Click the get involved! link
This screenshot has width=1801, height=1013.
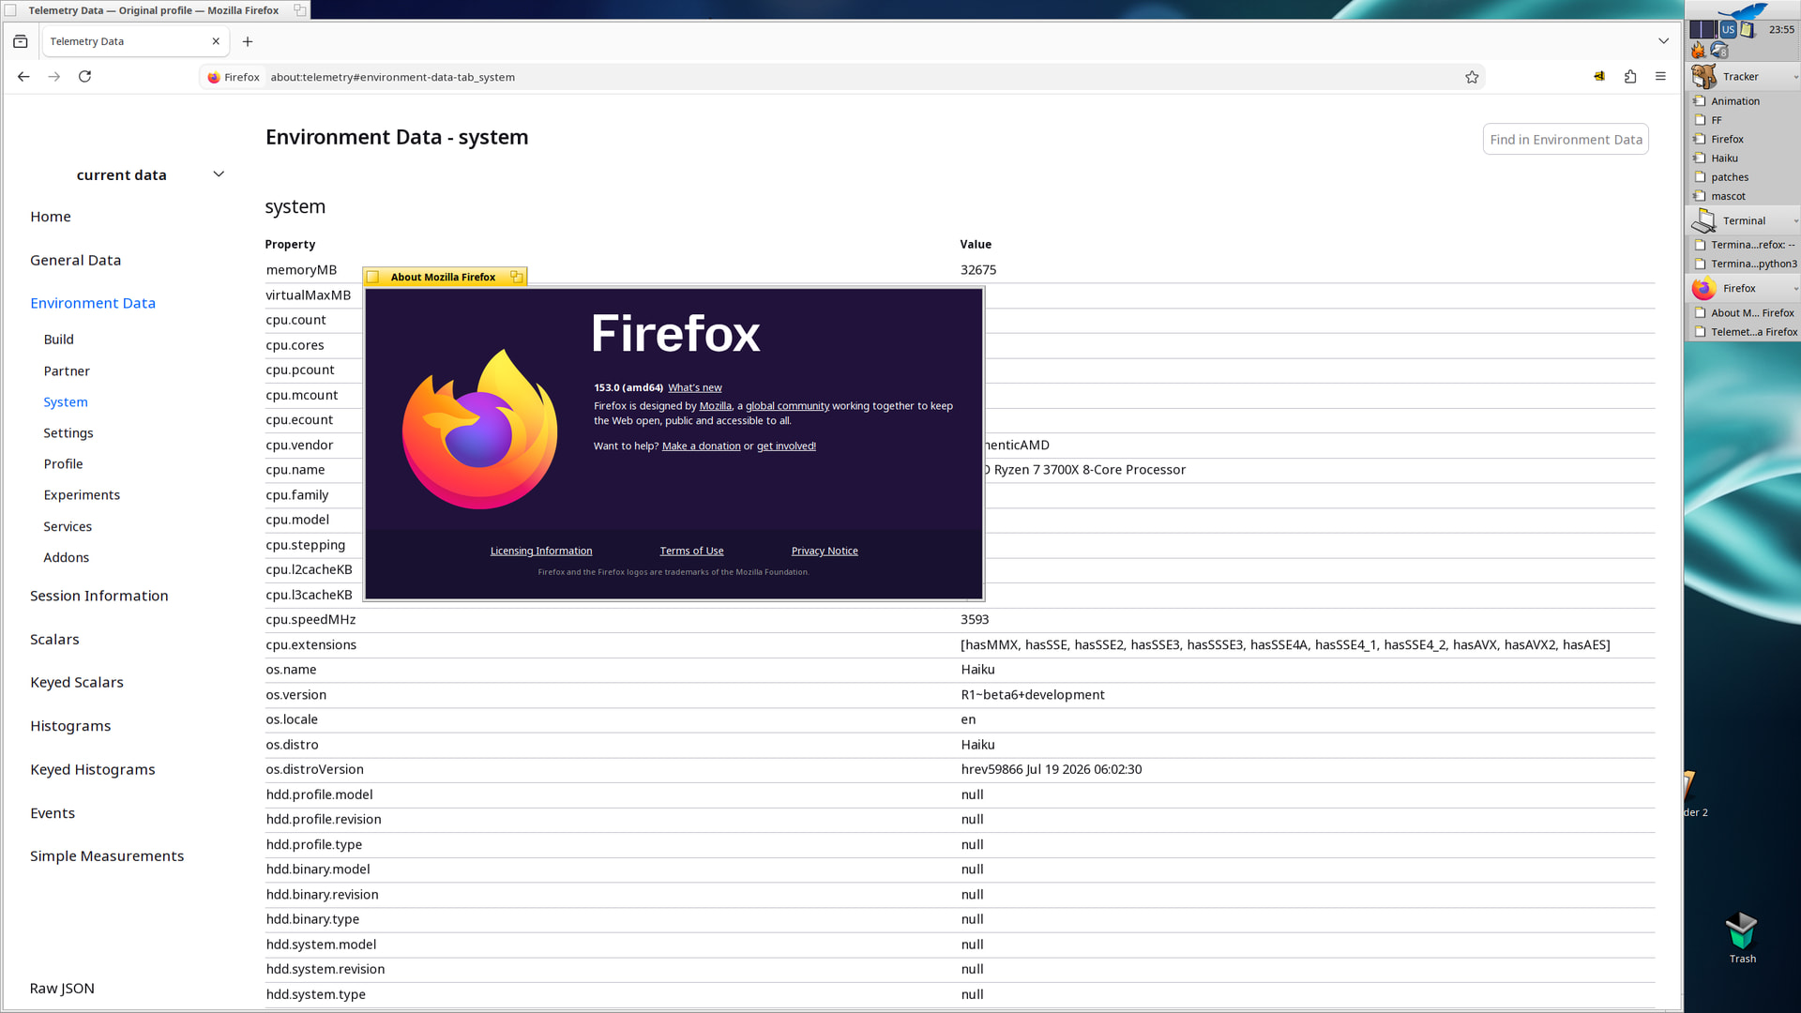click(786, 447)
